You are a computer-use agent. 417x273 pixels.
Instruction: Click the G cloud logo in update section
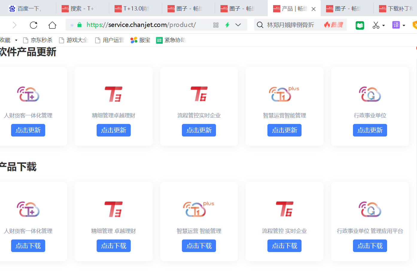(370, 94)
